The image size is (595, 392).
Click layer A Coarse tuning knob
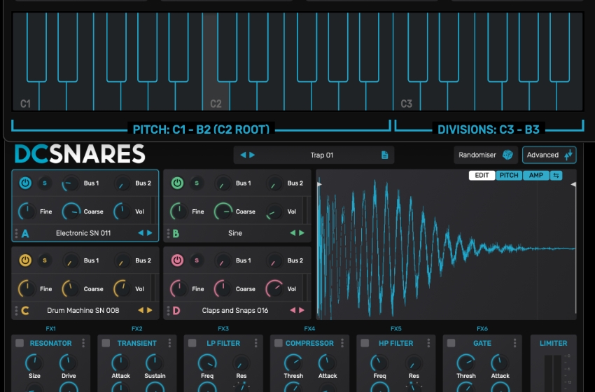pos(71,211)
